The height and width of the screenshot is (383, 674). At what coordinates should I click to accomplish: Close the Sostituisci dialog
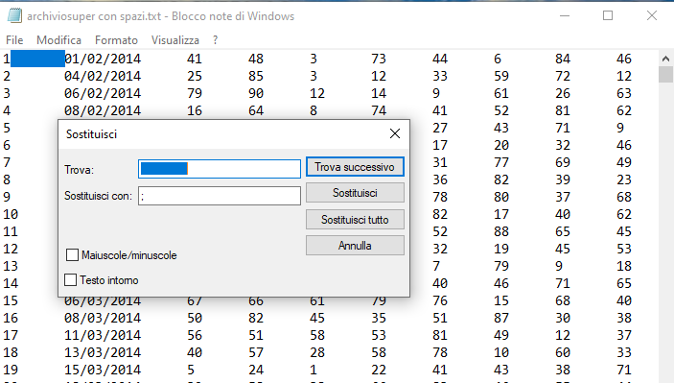tap(395, 133)
